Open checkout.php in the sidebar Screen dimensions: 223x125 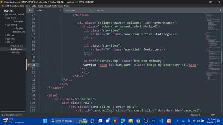[x=17, y=45]
